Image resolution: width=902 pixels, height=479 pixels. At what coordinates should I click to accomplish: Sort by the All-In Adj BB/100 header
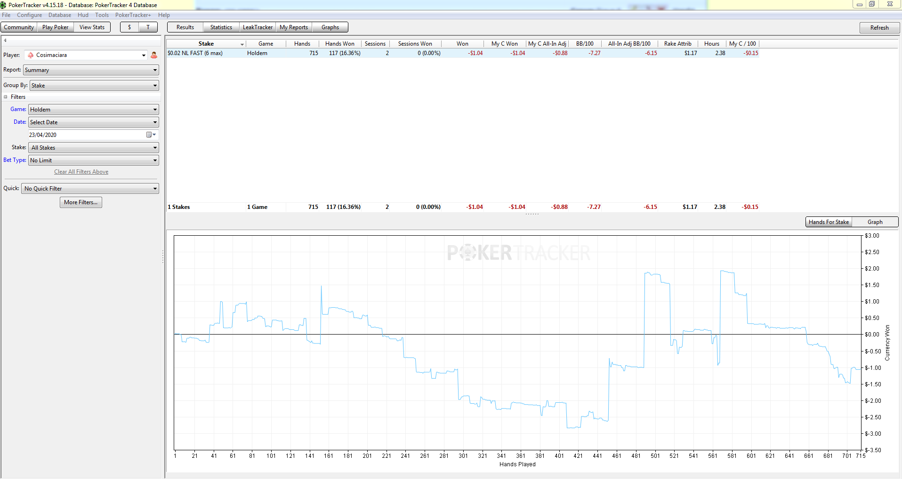coord(629,44)
